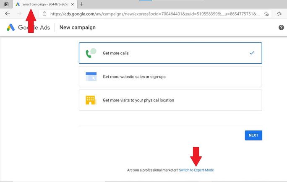Click the yellow storefront location icon
Screen dimensions: 287x182
91,100
